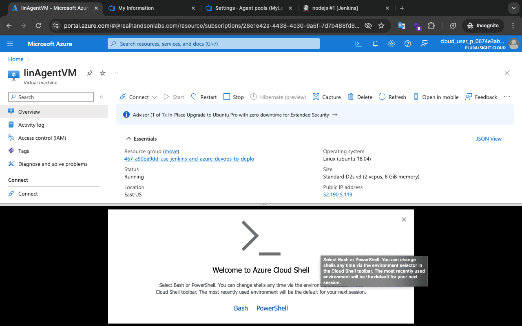Expand the Connect dropdown arrow

tap(155, 97)
